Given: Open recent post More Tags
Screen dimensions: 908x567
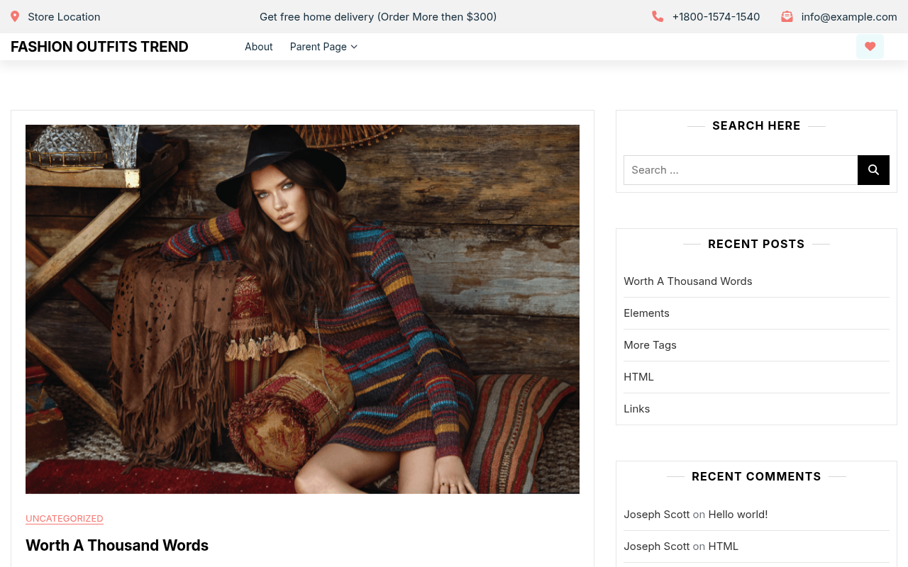Looking at the screenshot, I should click(x=650, y=345).
